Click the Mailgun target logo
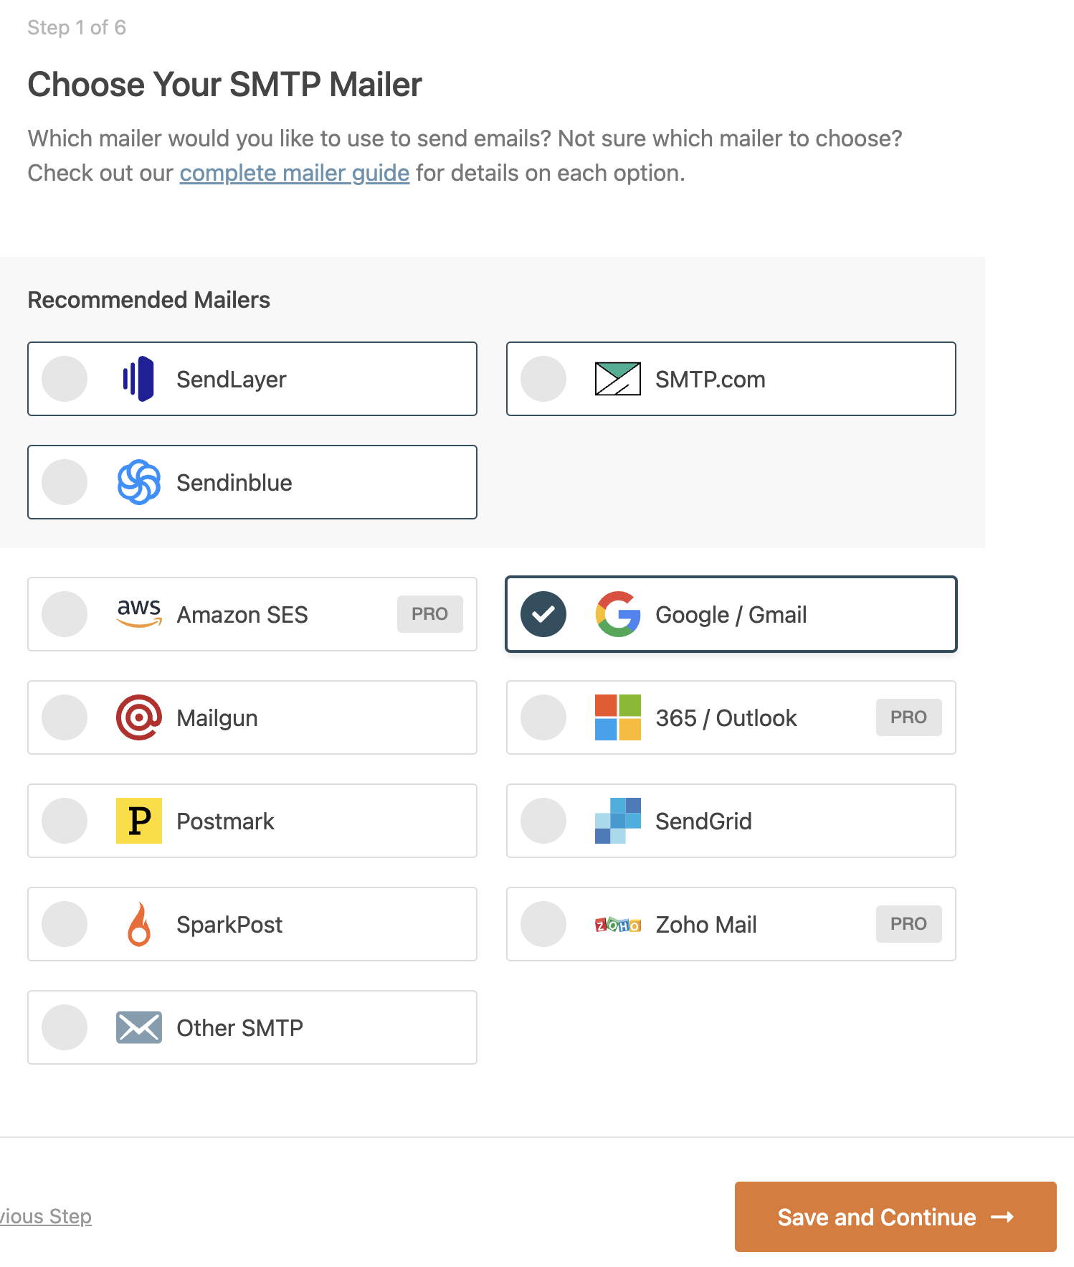This screenshot has height=1267, width=1074. [139, 717]
